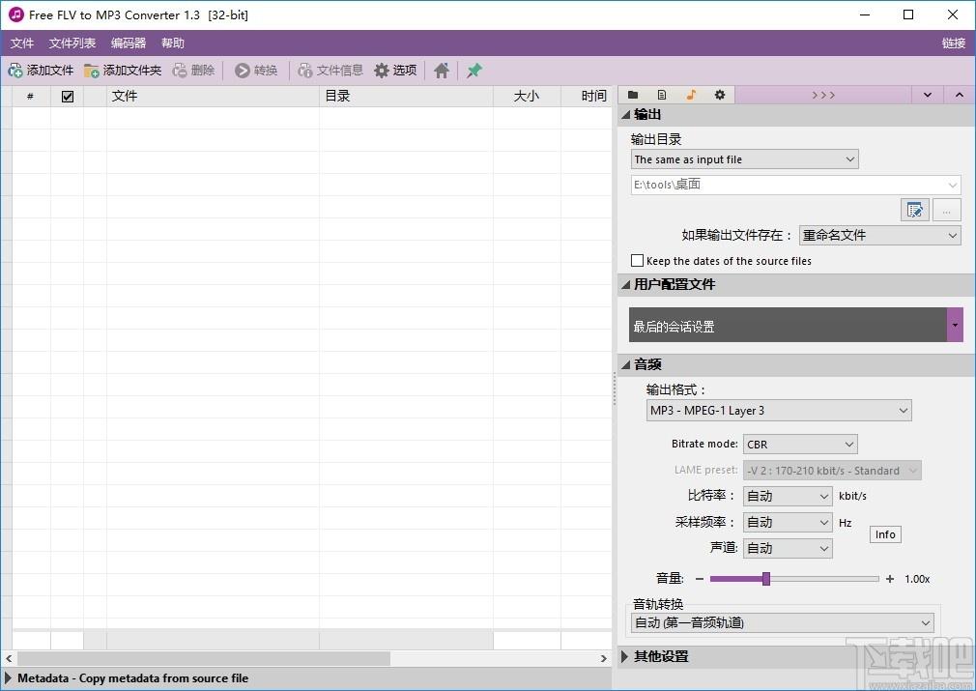Enable Keep the dates of source files
The image size is (976, 691).
638,261
